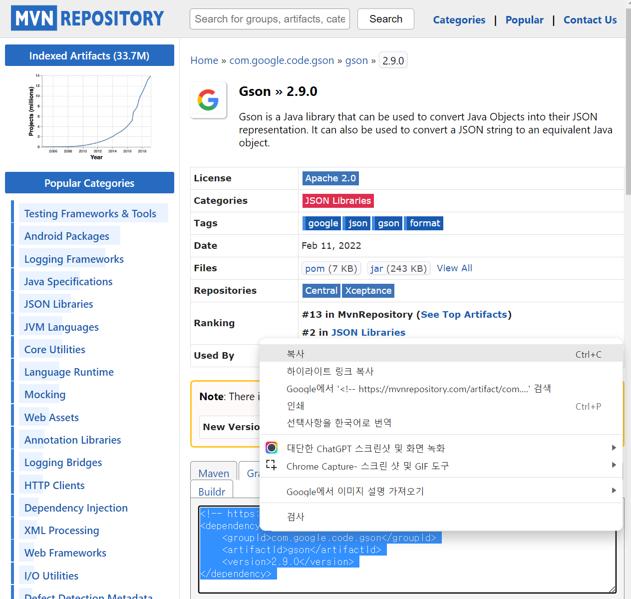The width and height of the screenshot is (631, 599).
Task: Open JSON Libraries sidebar category
Action: (58, 304)
